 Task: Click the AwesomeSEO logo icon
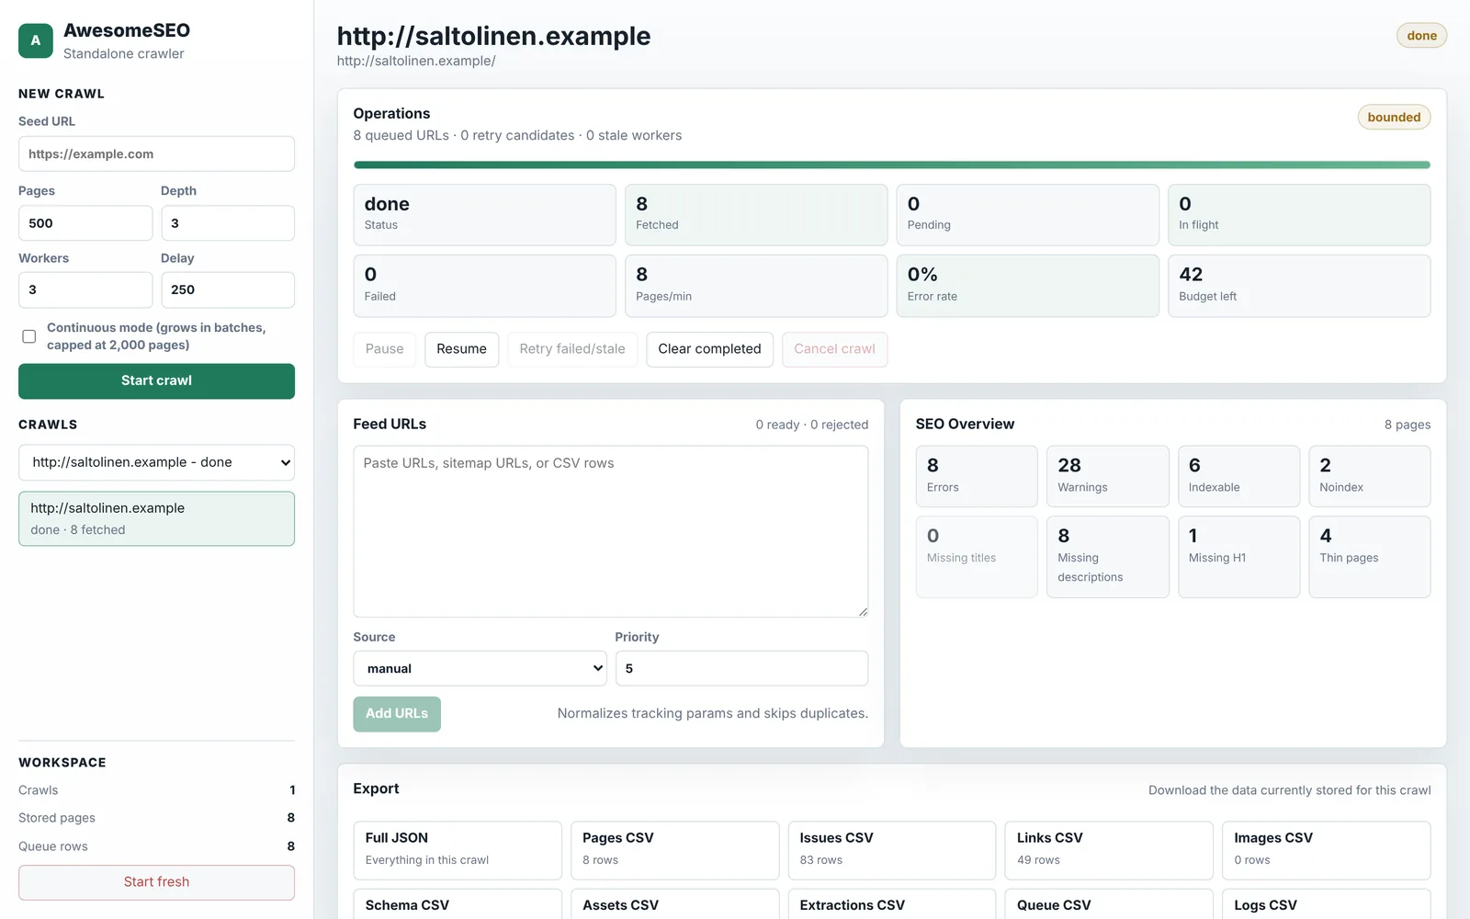click(36, 40)
